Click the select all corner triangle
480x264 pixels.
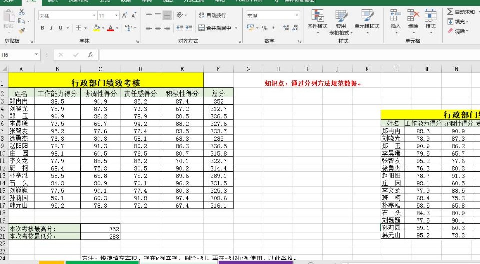pos(4,69)
